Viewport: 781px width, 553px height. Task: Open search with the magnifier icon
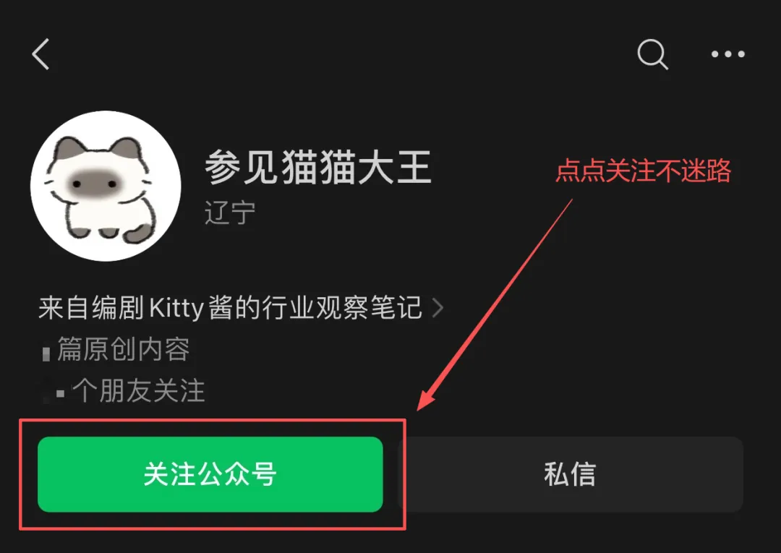652,53
